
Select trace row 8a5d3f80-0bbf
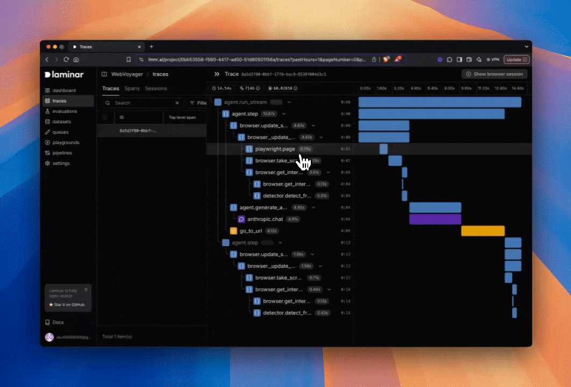pyautogui.click(x=152, y=131)
